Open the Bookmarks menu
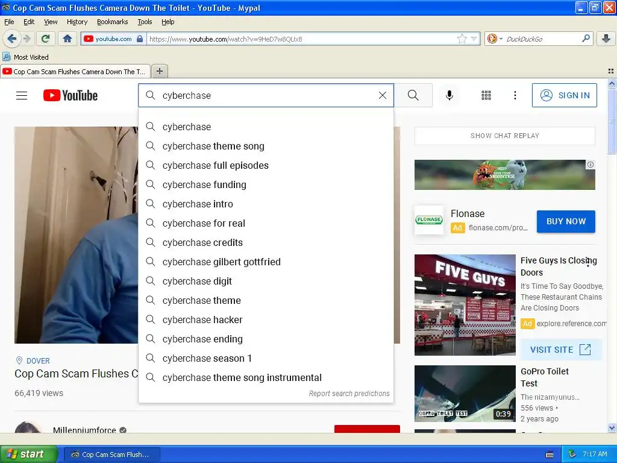This screenshot has width=617, height=463. [113, 22]
